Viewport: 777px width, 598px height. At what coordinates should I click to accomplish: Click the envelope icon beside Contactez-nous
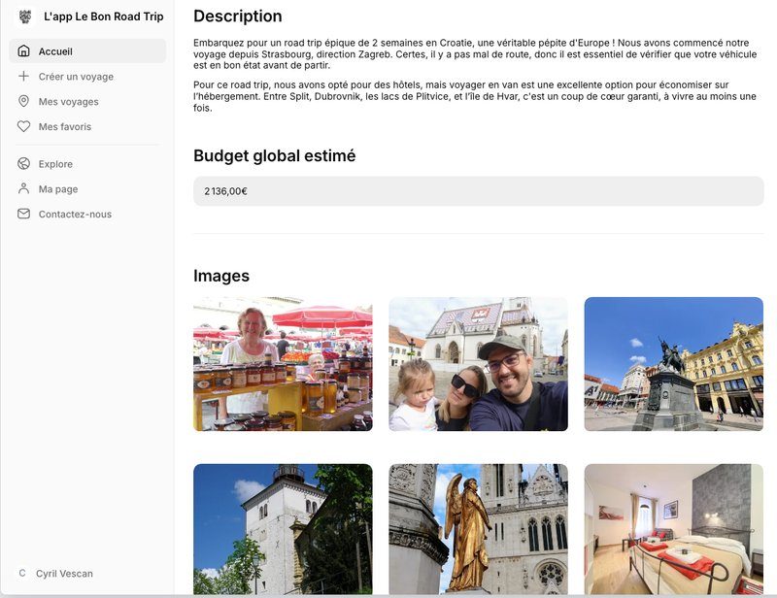click(23, 214)
